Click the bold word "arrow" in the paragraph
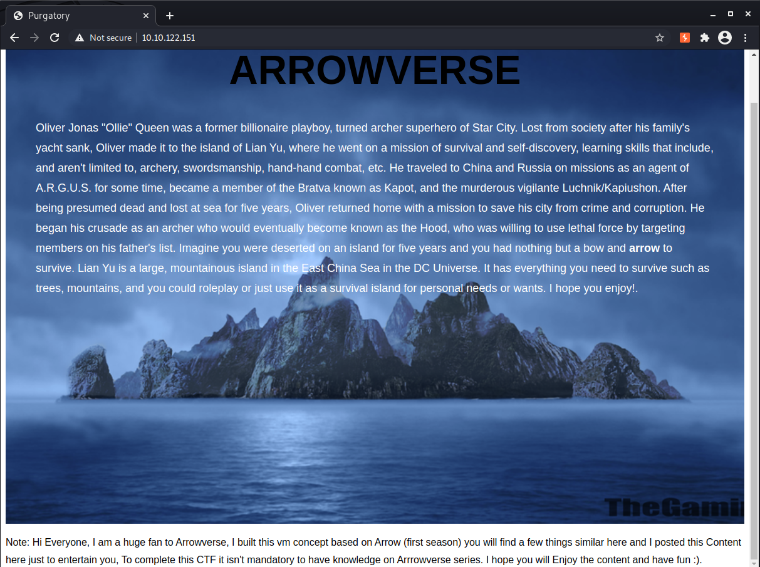Viewport: 760px width, 567px height. pyautogui.click(x=644, y=248)
